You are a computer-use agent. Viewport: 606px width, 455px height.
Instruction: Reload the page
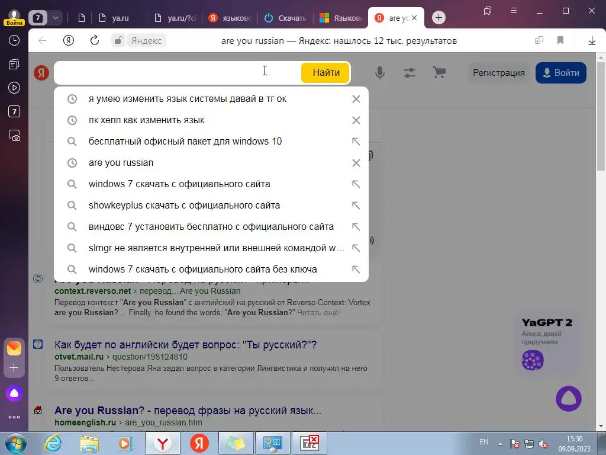point(95,40)
